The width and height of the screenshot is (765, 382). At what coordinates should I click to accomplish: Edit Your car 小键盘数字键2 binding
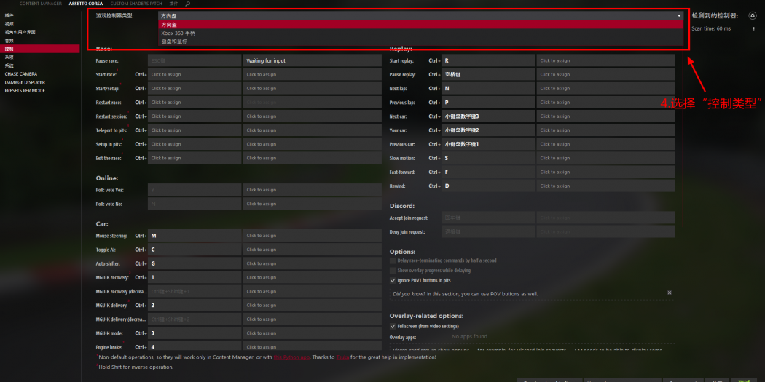488,130
